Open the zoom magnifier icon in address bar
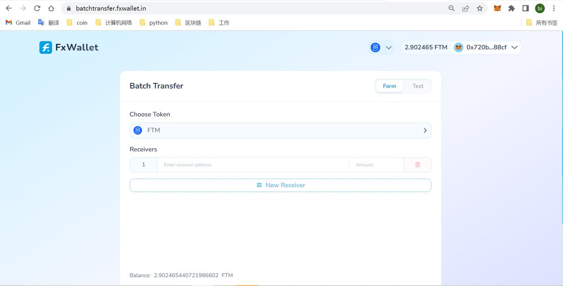This screenshot has height=286, width=563. (x=451, y=8)
